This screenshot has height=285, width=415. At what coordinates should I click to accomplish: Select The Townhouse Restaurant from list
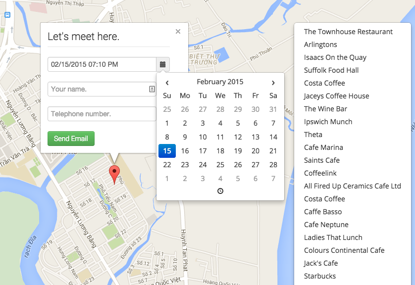point(348,32)
